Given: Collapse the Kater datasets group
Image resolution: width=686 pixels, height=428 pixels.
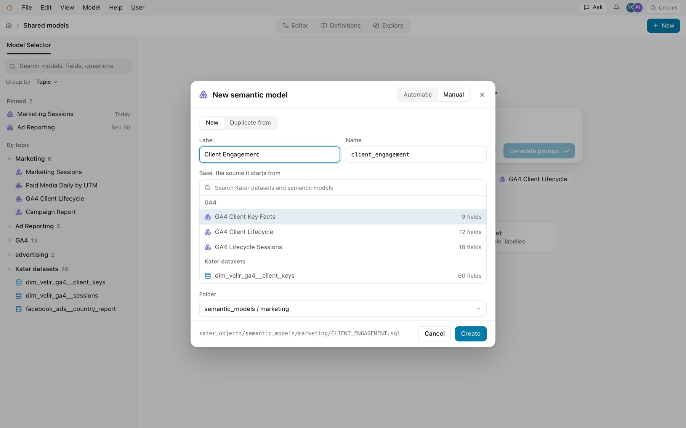Looking at the screenshot, I should click(10, 269).
